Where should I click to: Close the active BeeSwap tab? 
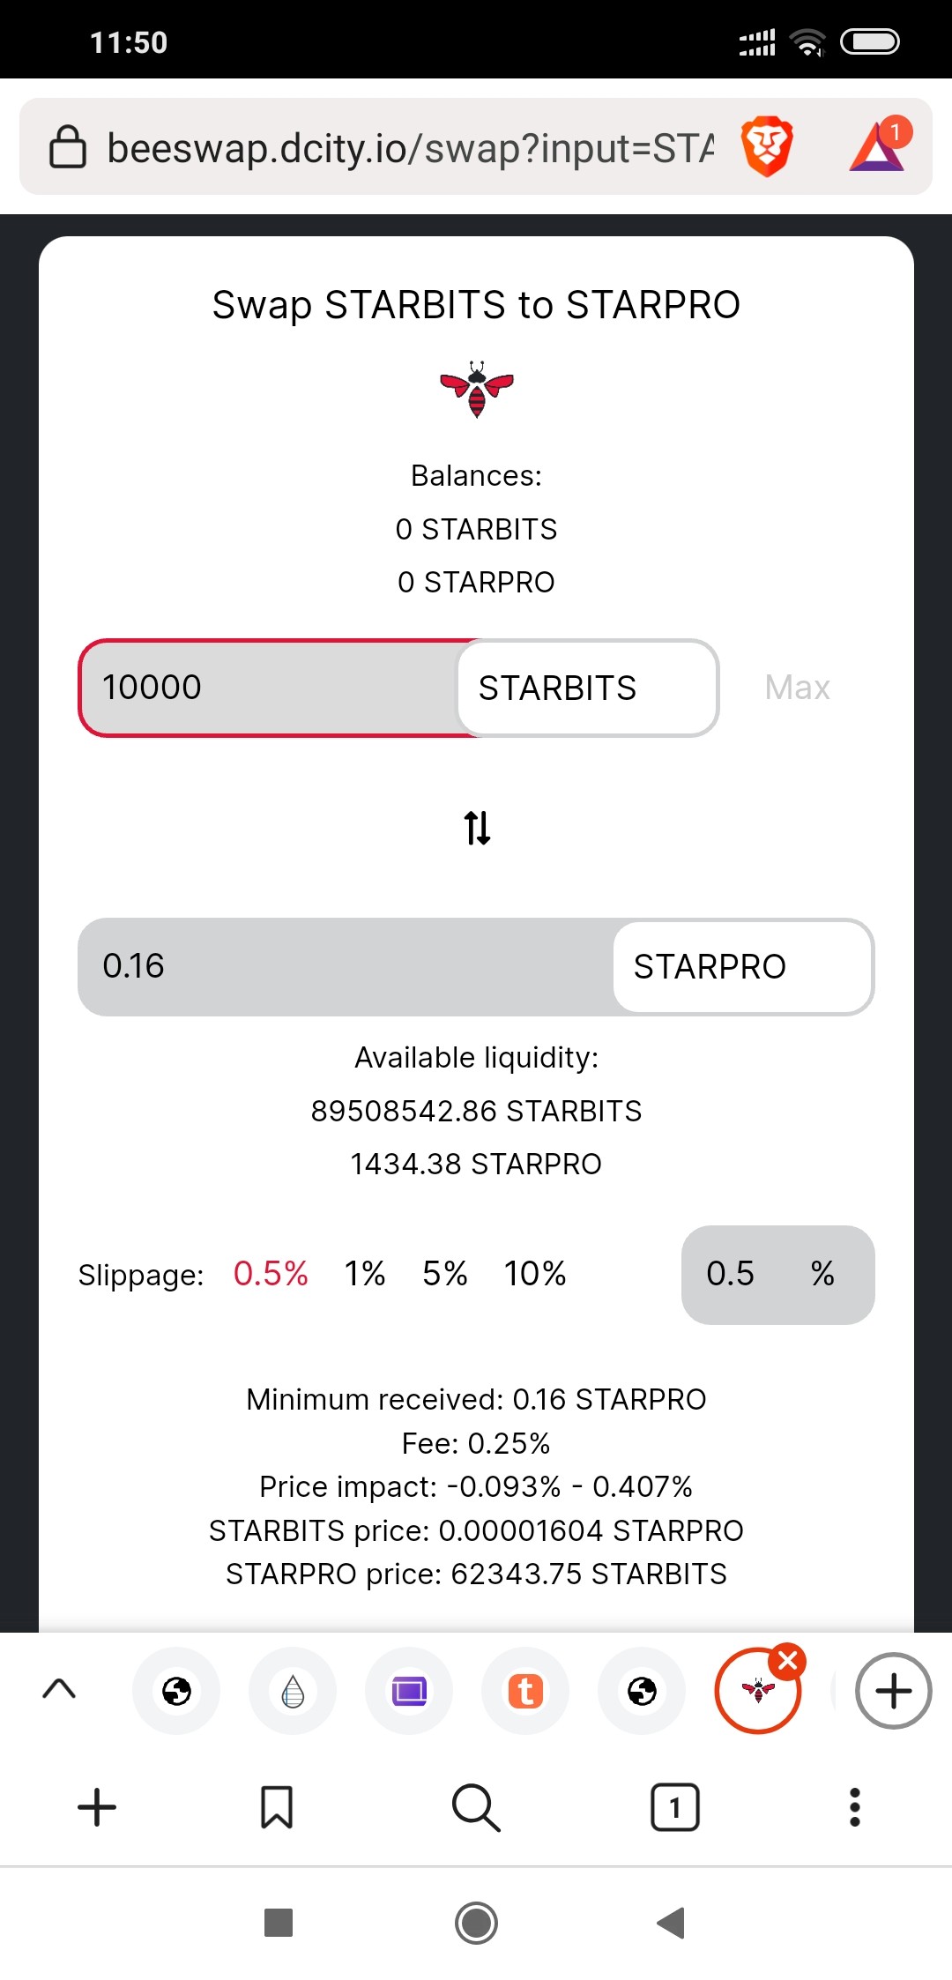click(787, 1662)
